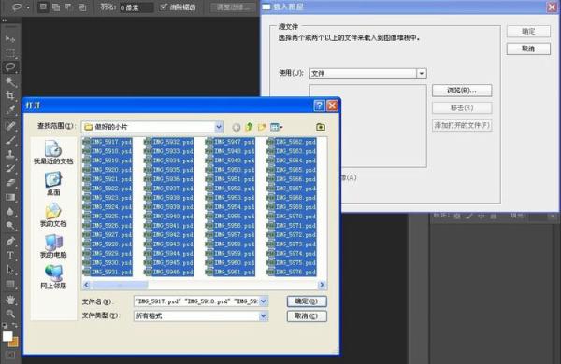Viewport: 561px width, 364px height.
Task: Select the Eyedropper tool
Action: click(10, 110)
